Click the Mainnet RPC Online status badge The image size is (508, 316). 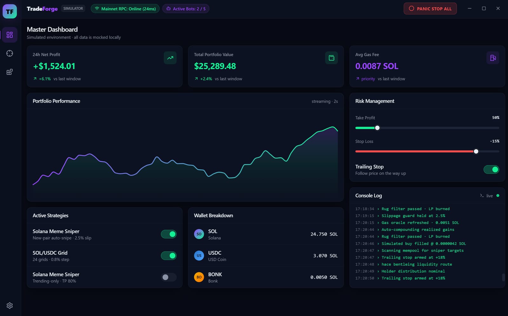point(125,9)
